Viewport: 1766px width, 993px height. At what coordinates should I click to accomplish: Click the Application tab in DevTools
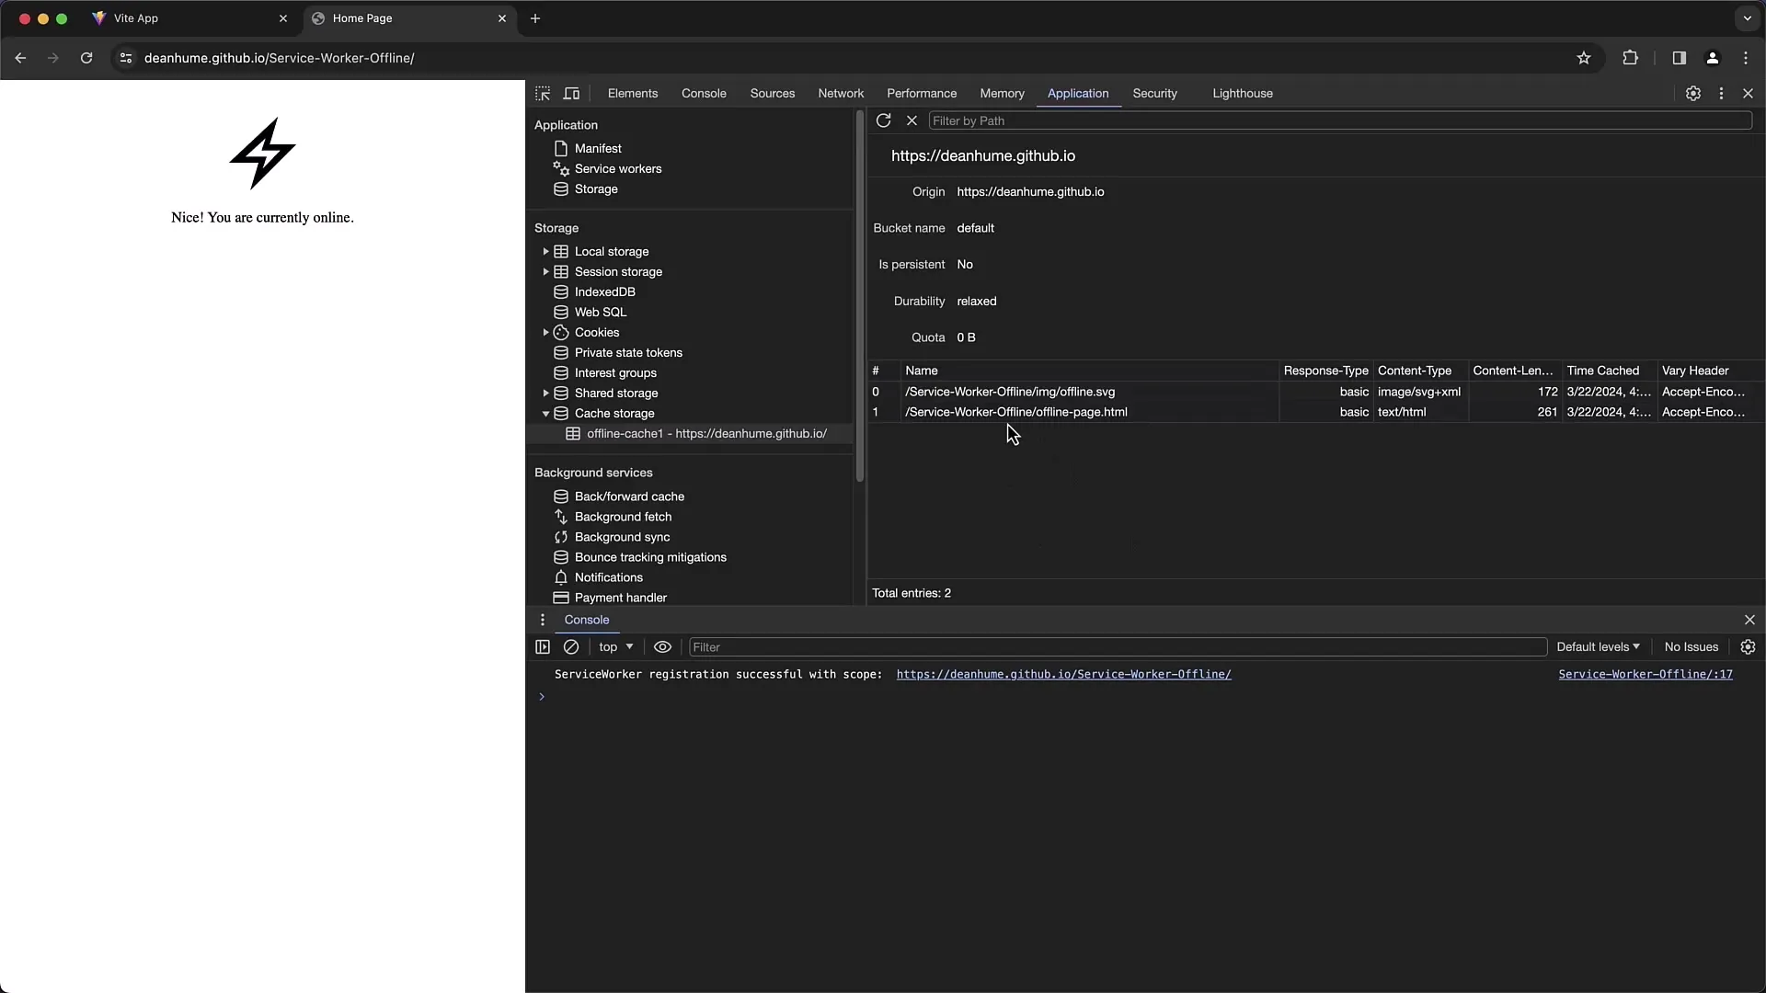[1077, 94]
